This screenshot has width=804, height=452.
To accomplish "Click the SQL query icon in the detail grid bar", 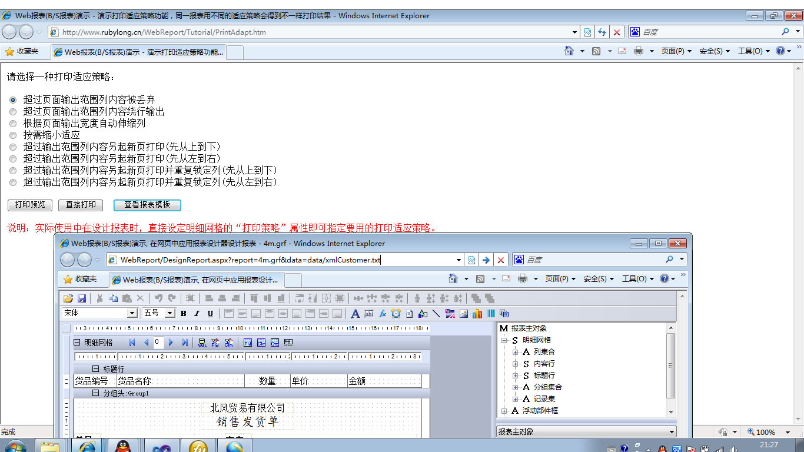I will click(x=202, y=343).
